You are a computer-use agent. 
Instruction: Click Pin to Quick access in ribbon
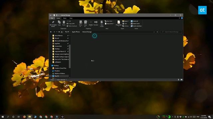53,23
